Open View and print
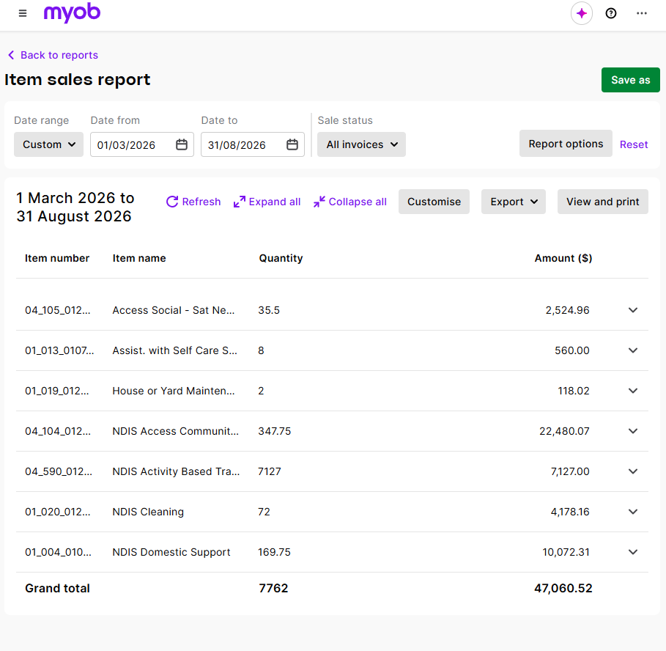 603,202
